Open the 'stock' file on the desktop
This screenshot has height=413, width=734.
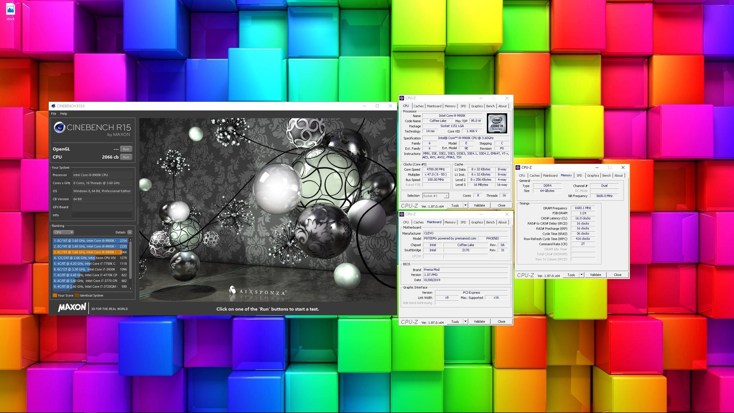[x=11, y=12]
